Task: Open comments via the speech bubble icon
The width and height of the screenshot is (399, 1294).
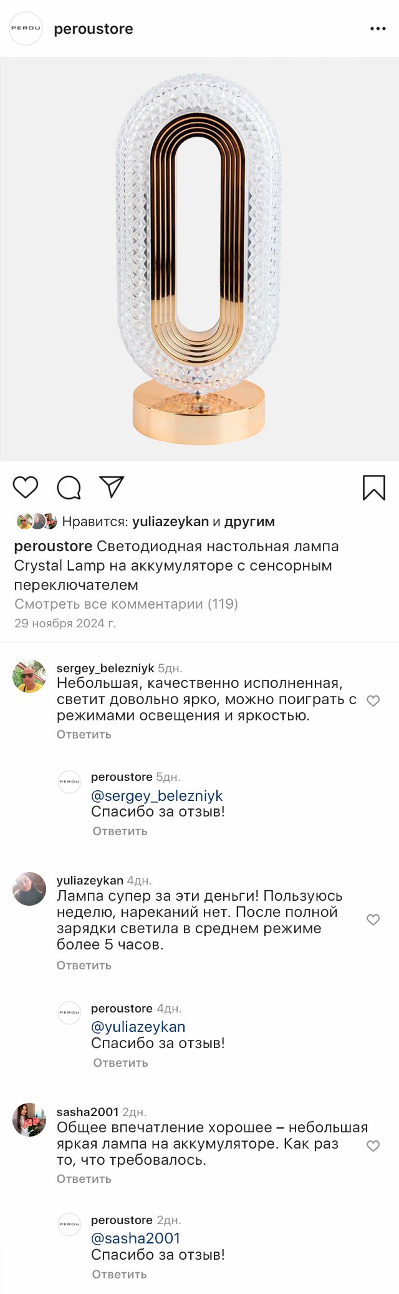Action: click(69, 488)
